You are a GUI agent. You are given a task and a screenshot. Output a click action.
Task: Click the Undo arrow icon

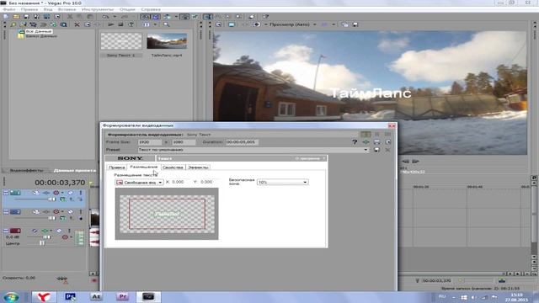point(105,17)
